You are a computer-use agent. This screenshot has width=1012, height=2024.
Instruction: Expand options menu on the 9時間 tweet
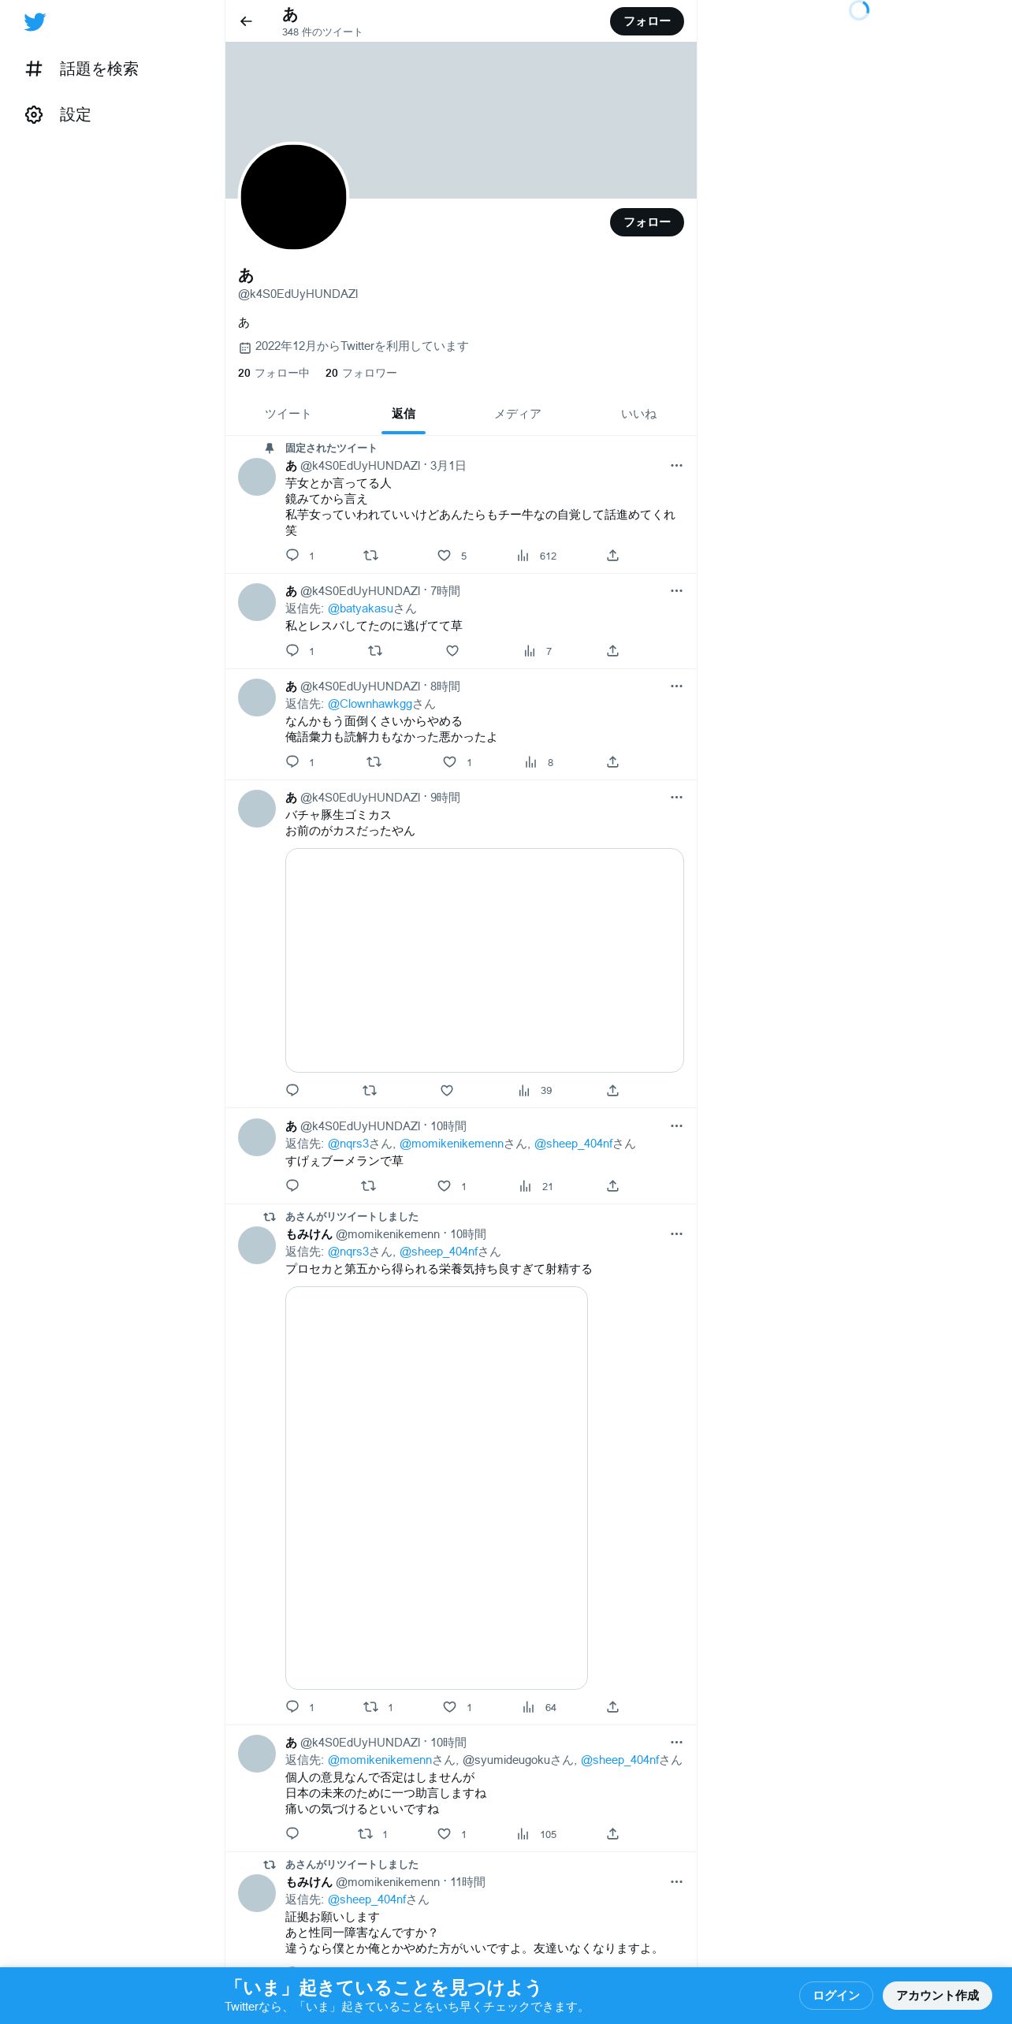(x=676, y=798)
